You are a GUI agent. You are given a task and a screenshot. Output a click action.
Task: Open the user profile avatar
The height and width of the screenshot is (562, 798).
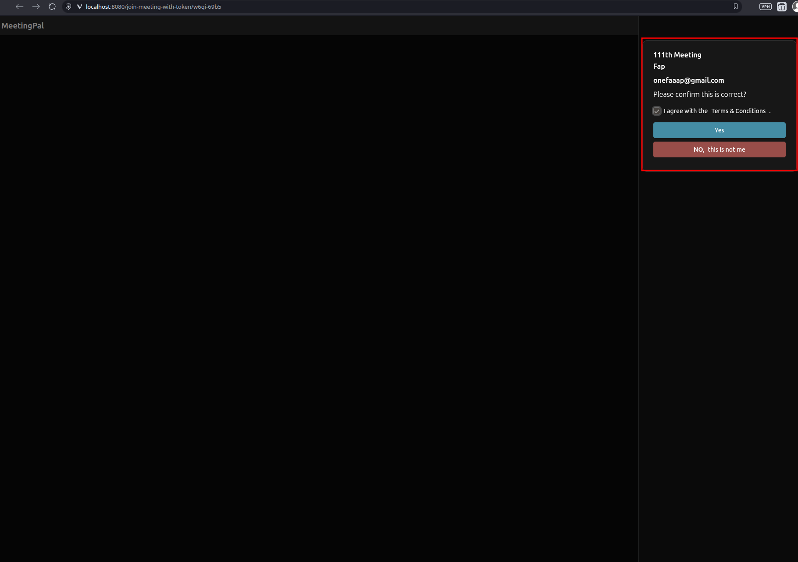point(795,7)
